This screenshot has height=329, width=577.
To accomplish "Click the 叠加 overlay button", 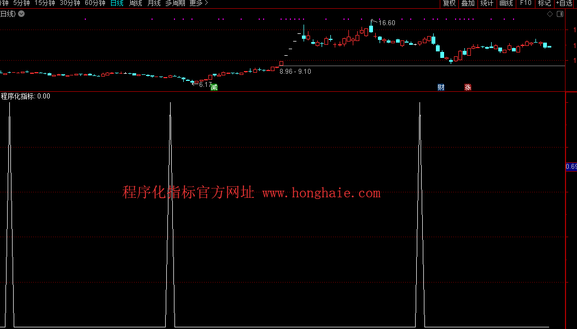I will 468,3.
